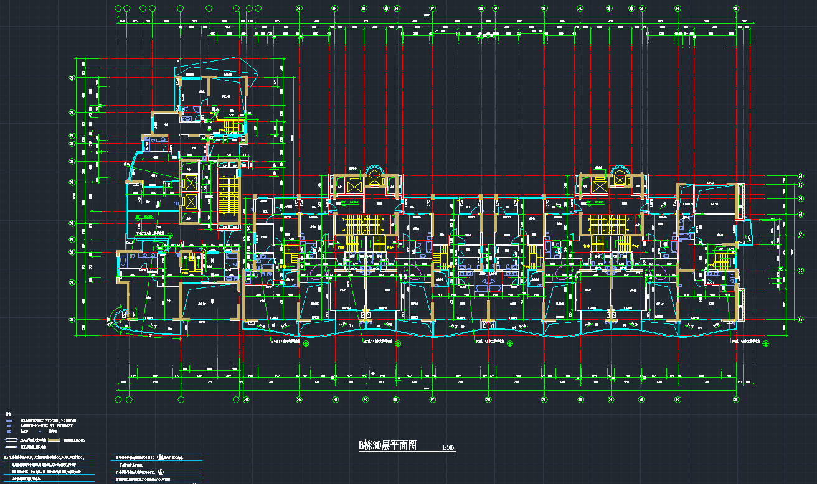
Task: Select the yellow staircase in top-left wing
Action: point(232,126)
